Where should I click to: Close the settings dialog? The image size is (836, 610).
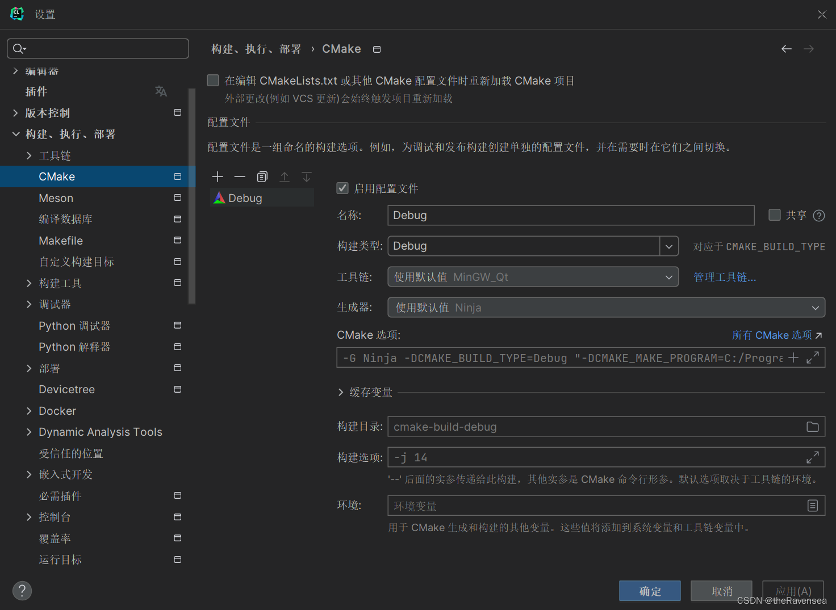(x=822, y=14)
